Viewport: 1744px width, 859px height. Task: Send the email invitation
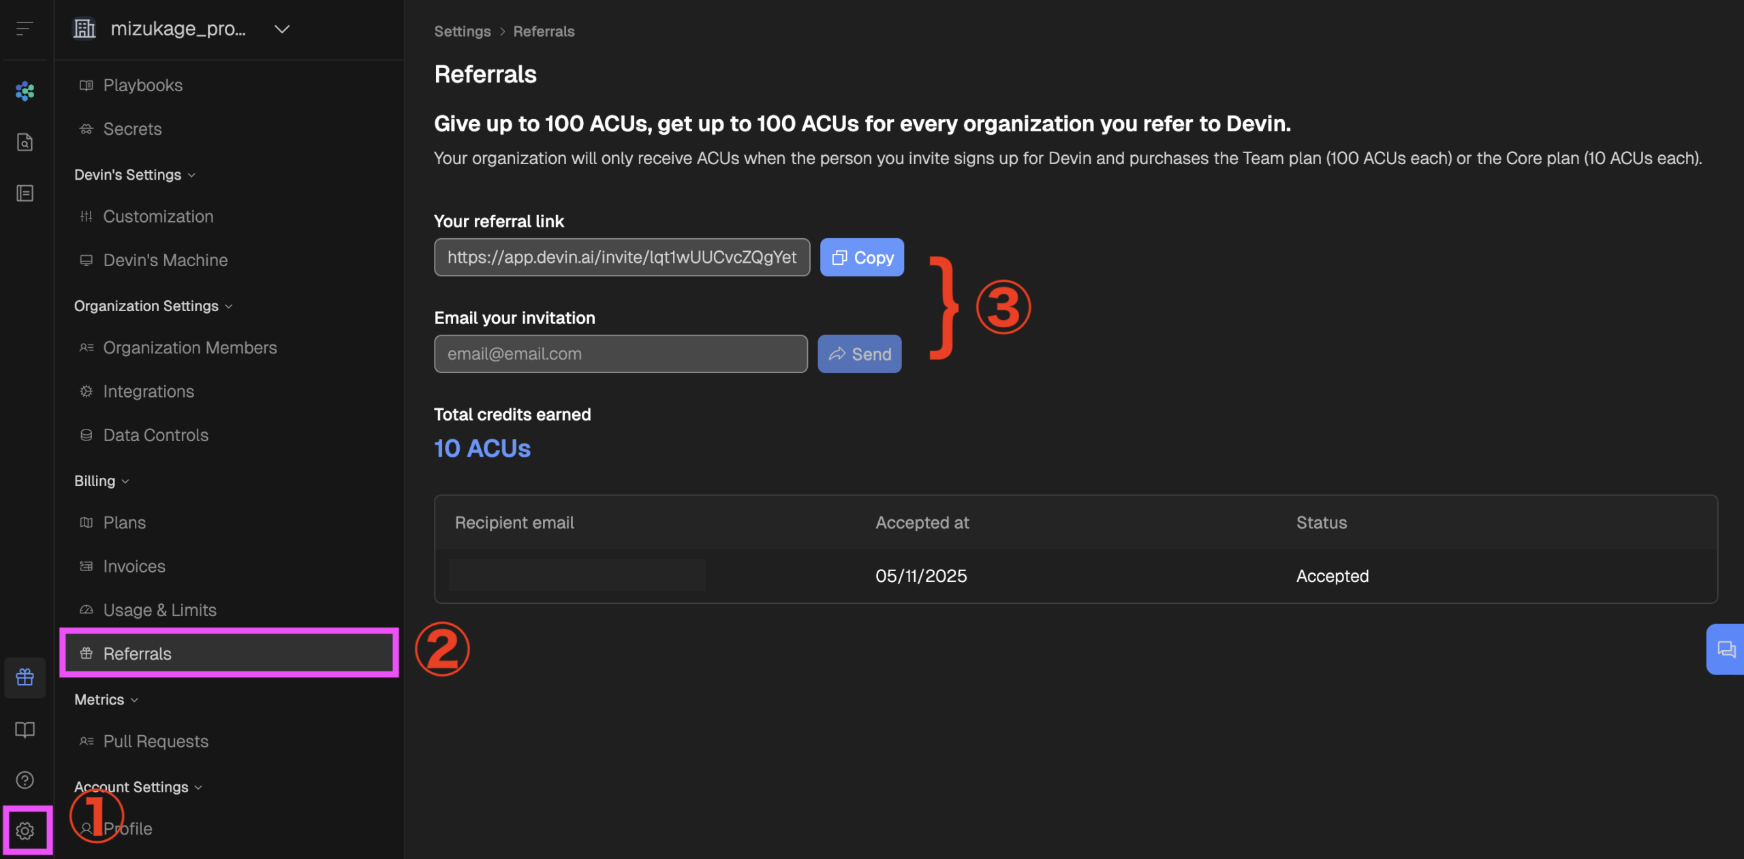click(x=860, y=354)
